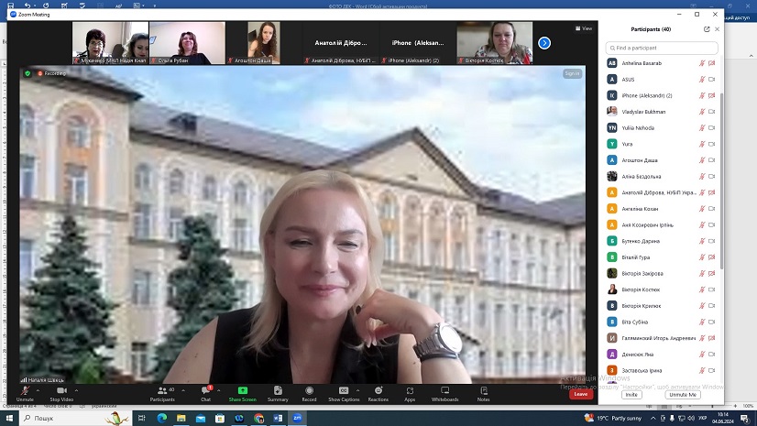
Task: Open the Chat icon with notification badge
Action: pos(206,390)
